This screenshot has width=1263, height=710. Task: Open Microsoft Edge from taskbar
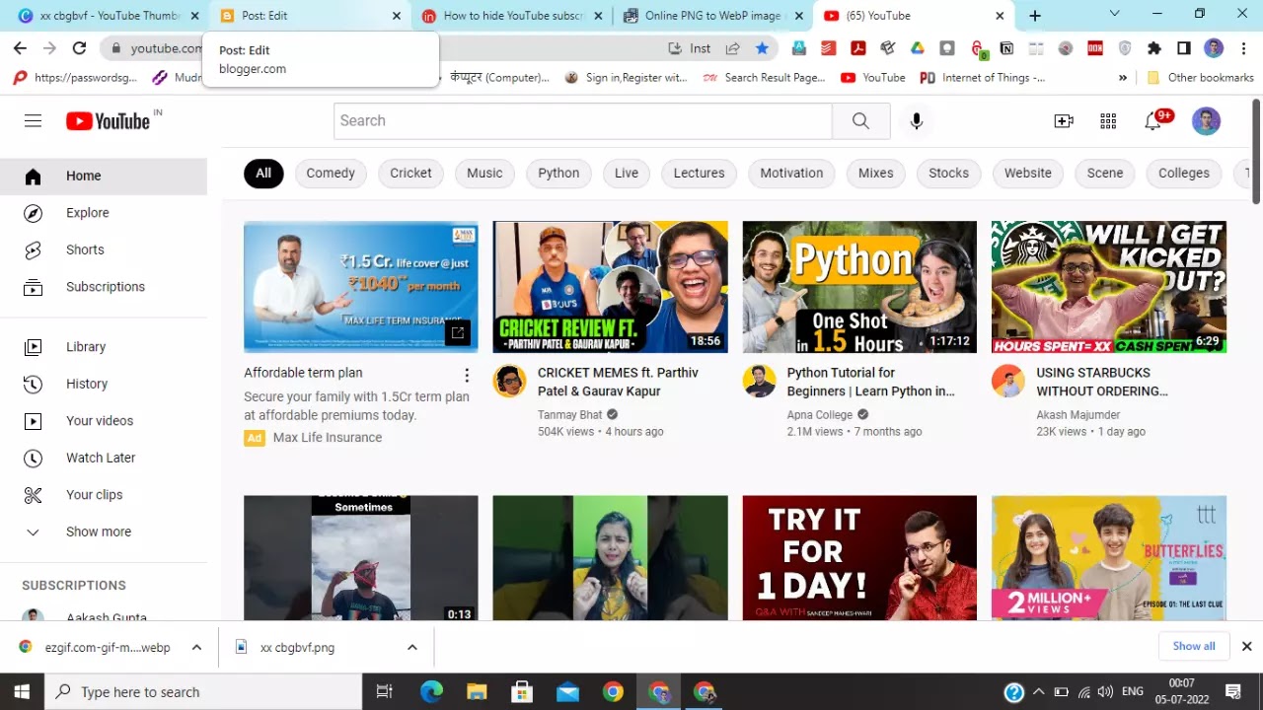point(431,691)
